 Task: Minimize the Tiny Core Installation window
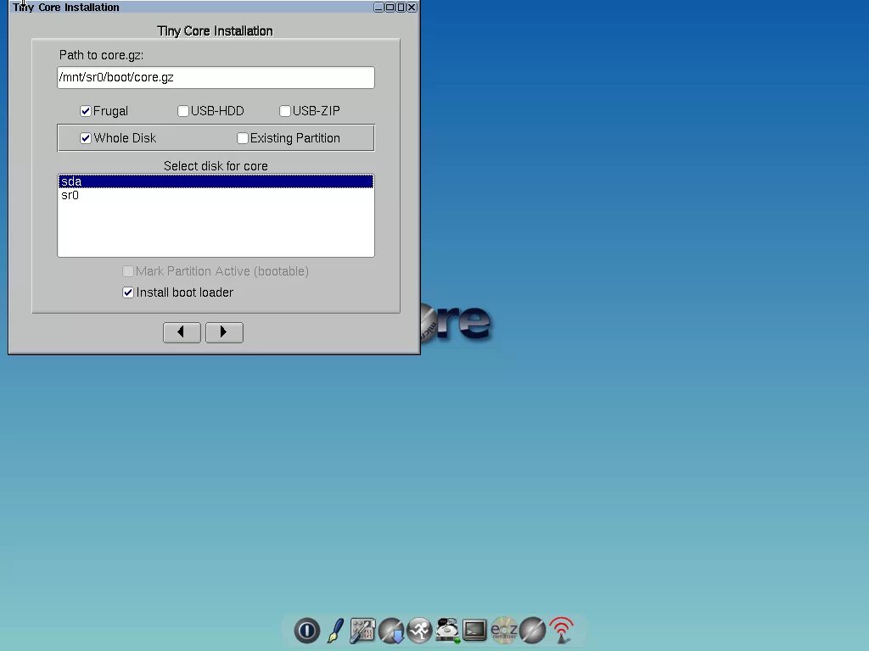point(378,7)
